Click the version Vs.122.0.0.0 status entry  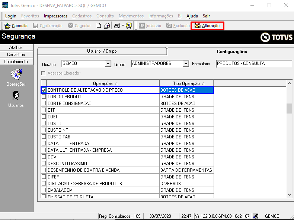pyautogui.click(x=222, y=216)
